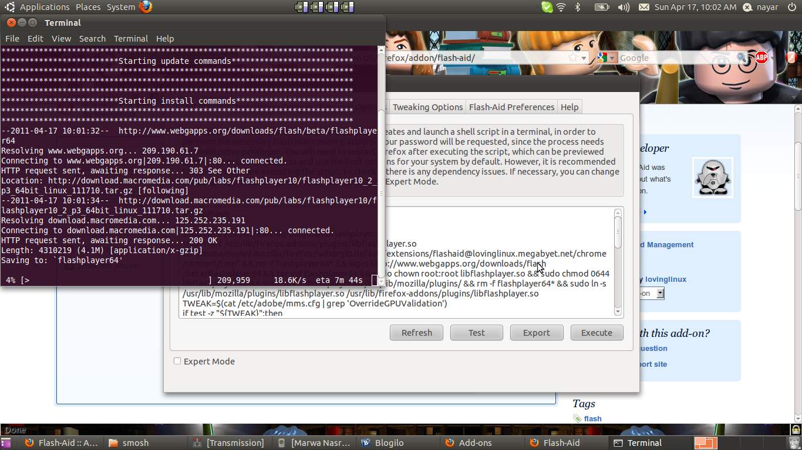Switch to the smosh folder taskbar window
This screenshot has width=802, height=450.
coord(144,443)
